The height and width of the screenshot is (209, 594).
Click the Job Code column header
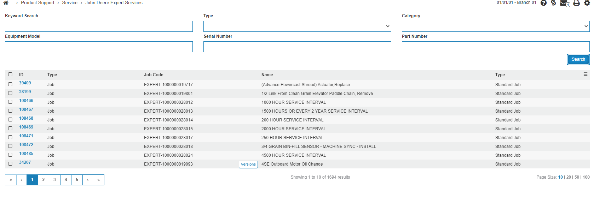pyautogui.click(x=154, y=75)
